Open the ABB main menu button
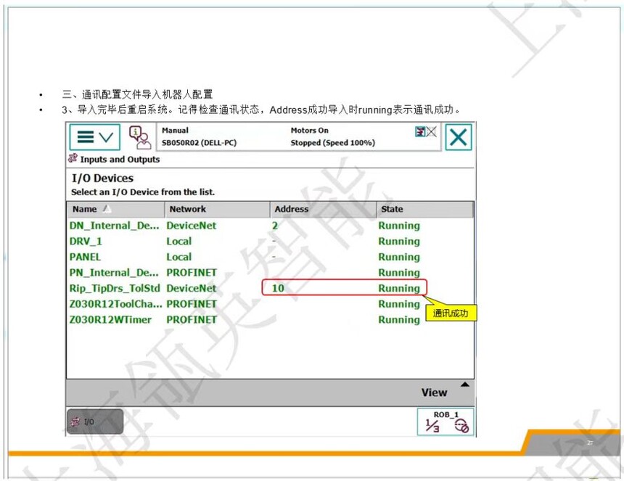Viewport: 624px width, 481px height. pos(95,137)
